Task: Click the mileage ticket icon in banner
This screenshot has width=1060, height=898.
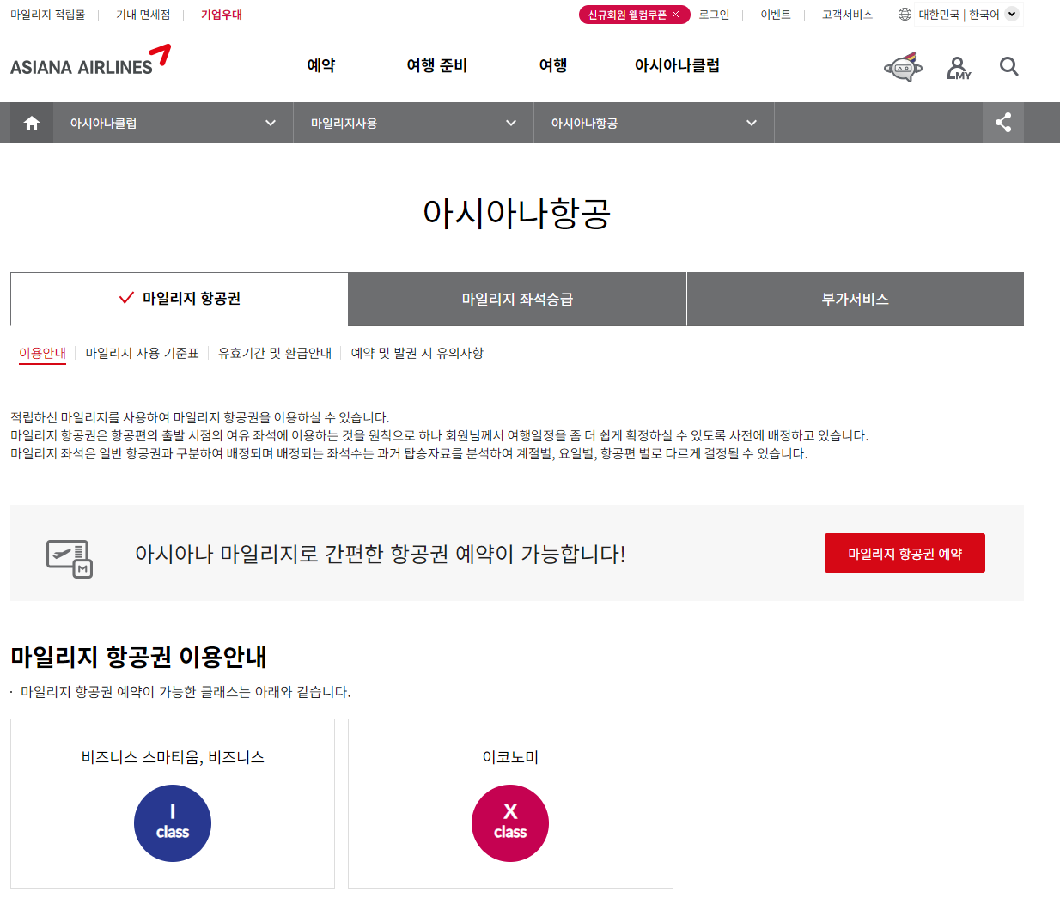Action: click(x=70, y=558)
